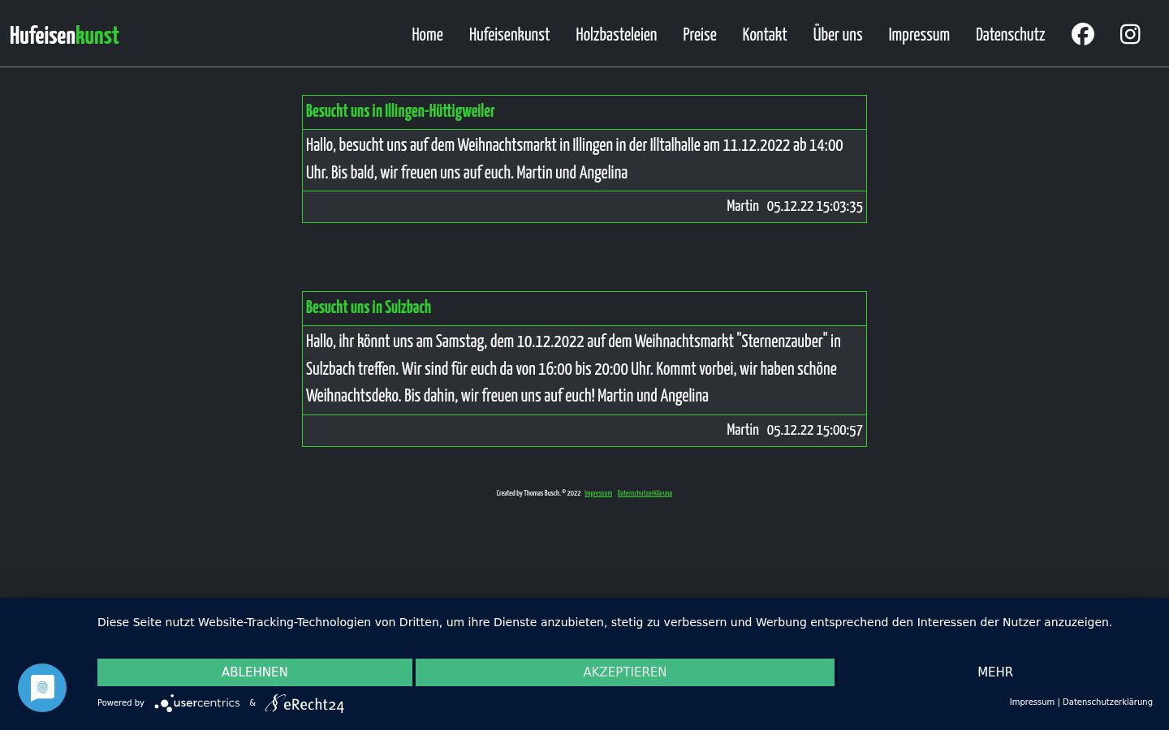1169x730 pixels.
Task: Decline tracking with the ABLEHNEN button
Action: click(x=255, y=672)
